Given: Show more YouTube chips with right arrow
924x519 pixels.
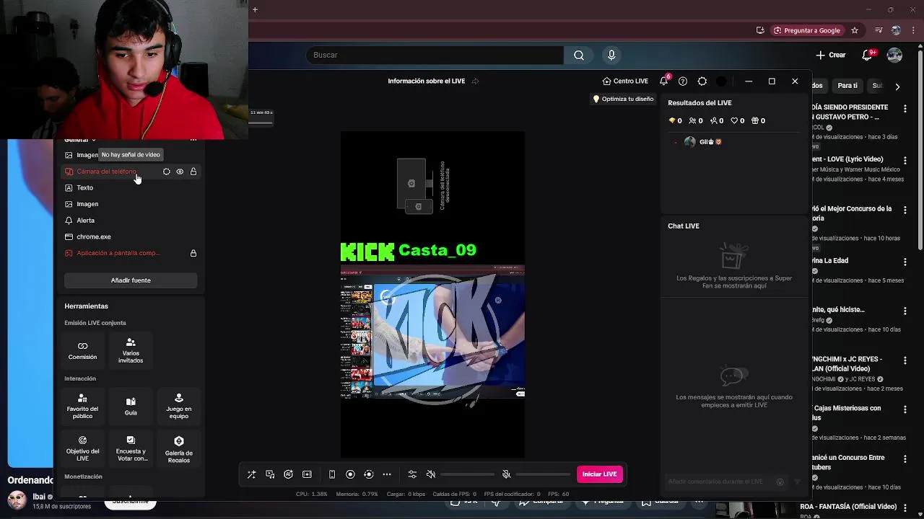Looking at the screenshot, I should click(x=897, y=86).
